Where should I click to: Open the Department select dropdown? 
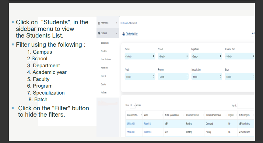(206, 56)
